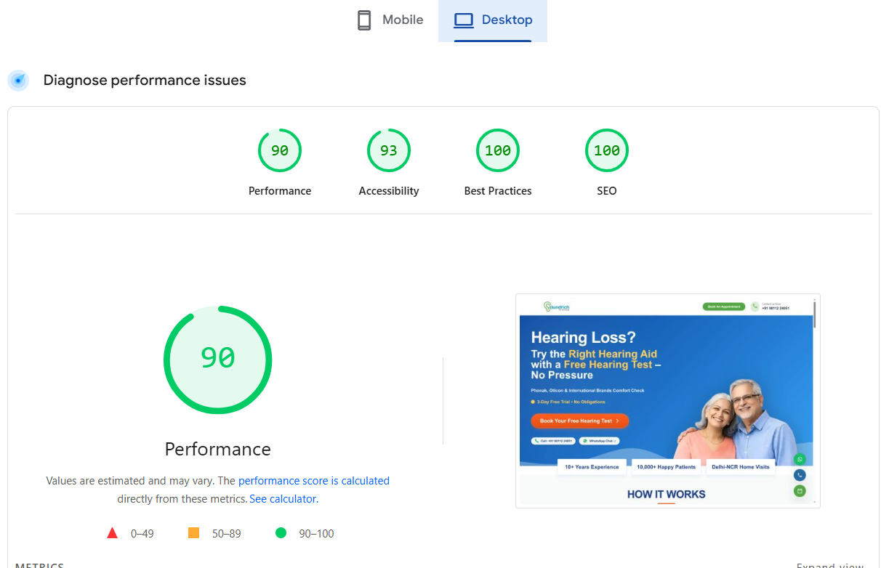The width and height of the screenshot is (881, 568).
Task: Switch to the Mobile tab
Action: click(x=389, y=20)
